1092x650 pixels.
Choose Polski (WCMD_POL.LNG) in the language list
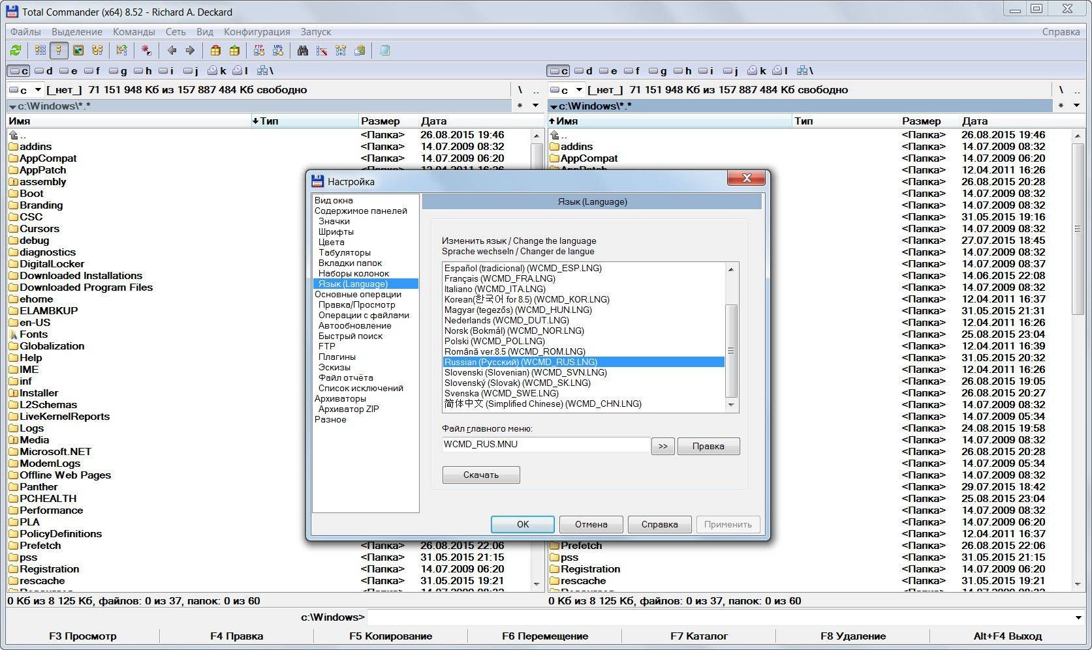pyautogui.click(x=495, y=341)
